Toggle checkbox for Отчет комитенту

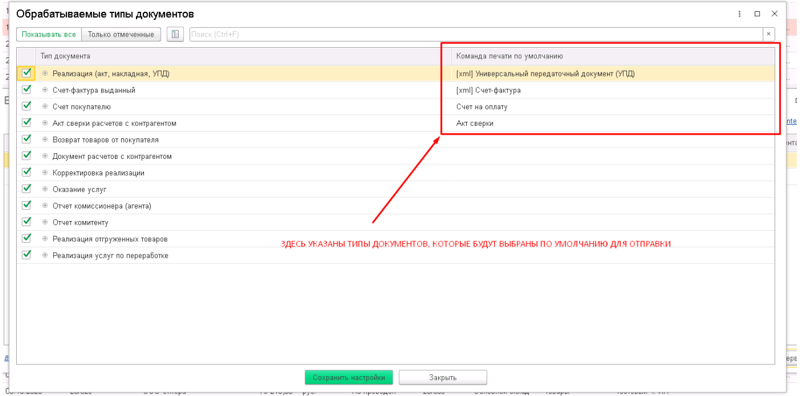[26, 222]
